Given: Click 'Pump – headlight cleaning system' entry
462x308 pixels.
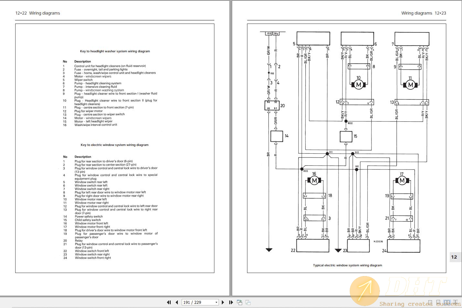Looking at the screenshot, I should (98, 83).
